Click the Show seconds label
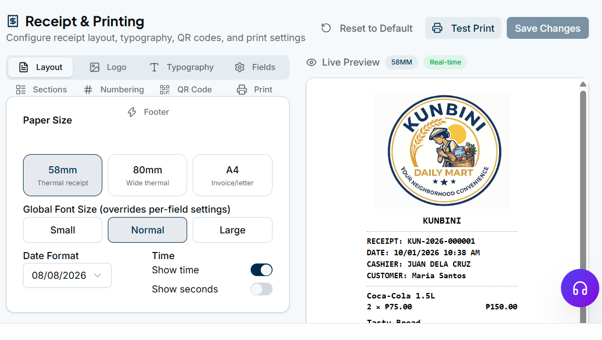Image resolution: width=602 pixels, height=340 pixels. pyautogui.click(x=184, y=289)
